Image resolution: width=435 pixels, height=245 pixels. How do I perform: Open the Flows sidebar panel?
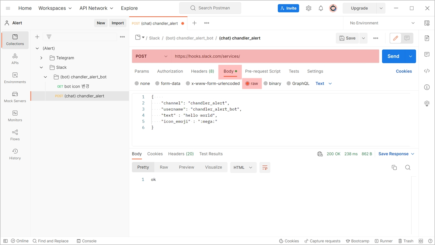click(15, 135)
